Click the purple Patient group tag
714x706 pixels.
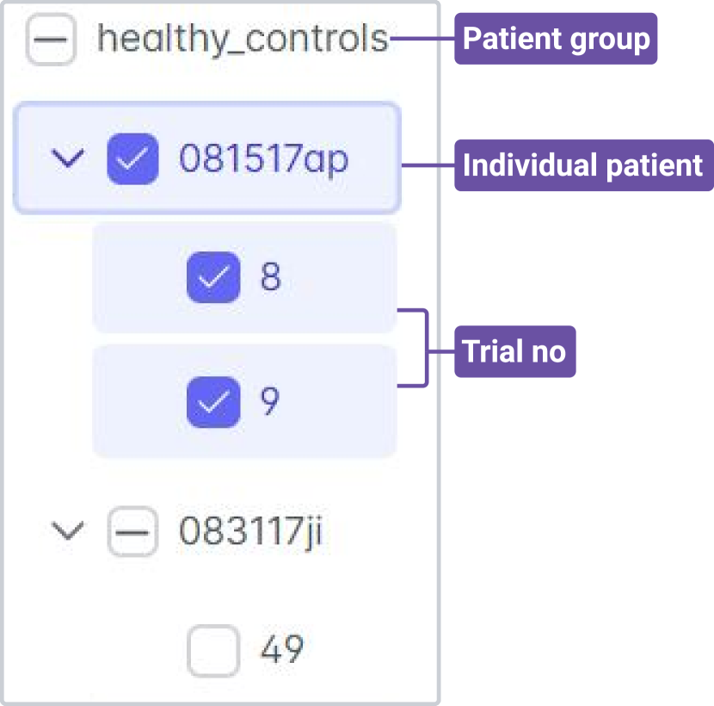(556, 39)
